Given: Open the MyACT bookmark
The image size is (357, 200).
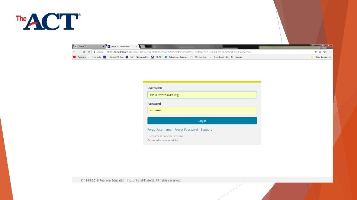Looking at the screenshot, I should point(157,57).
